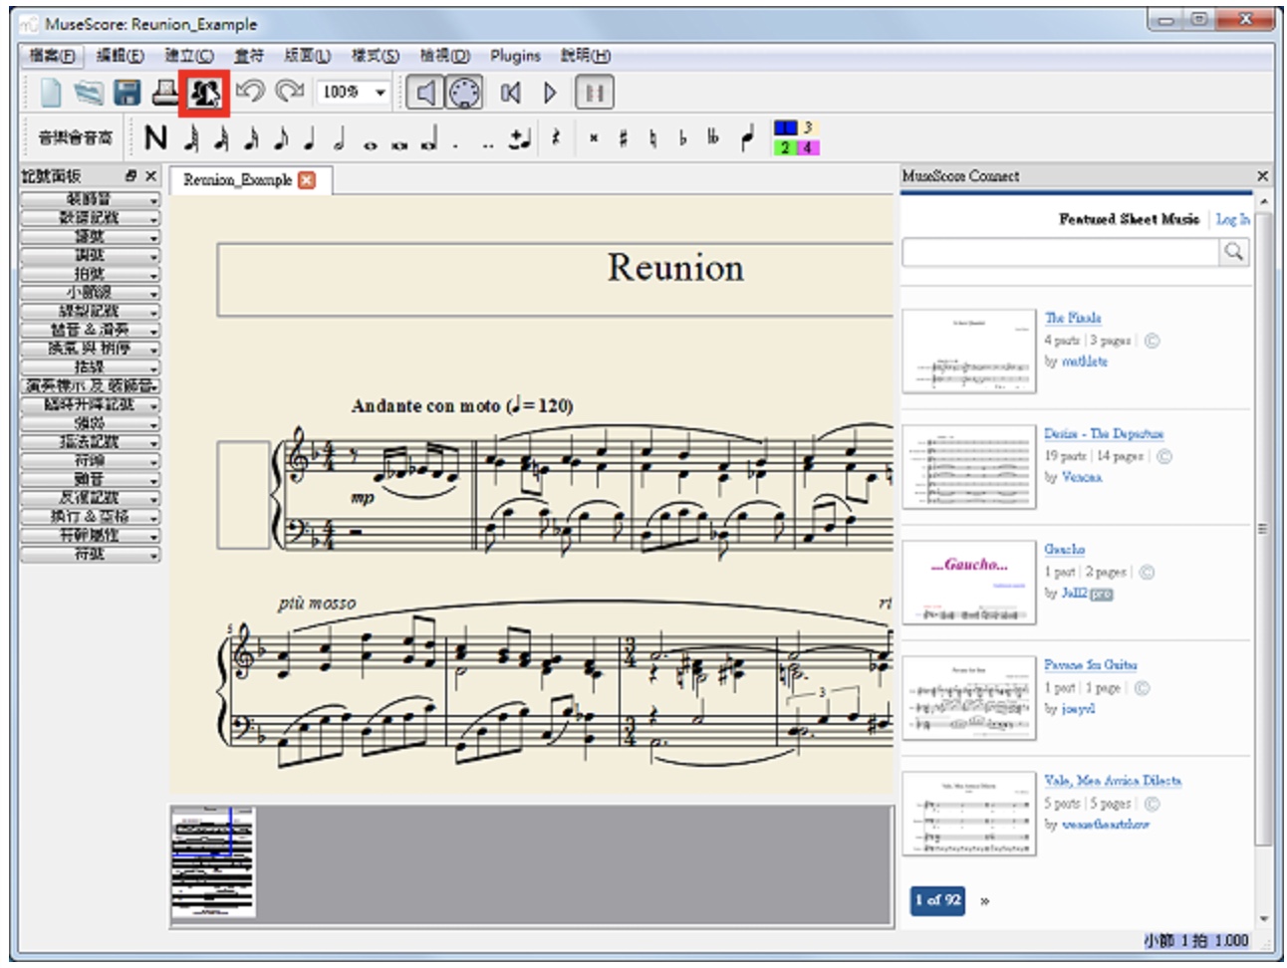The height and width of the screenshot is (968, 1287).
Task: Apply a sharp accidental
Action: (x=624, y=138)
